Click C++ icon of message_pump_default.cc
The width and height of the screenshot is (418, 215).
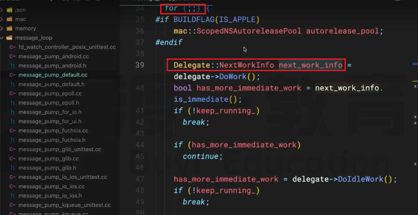(x=13, y=75)
